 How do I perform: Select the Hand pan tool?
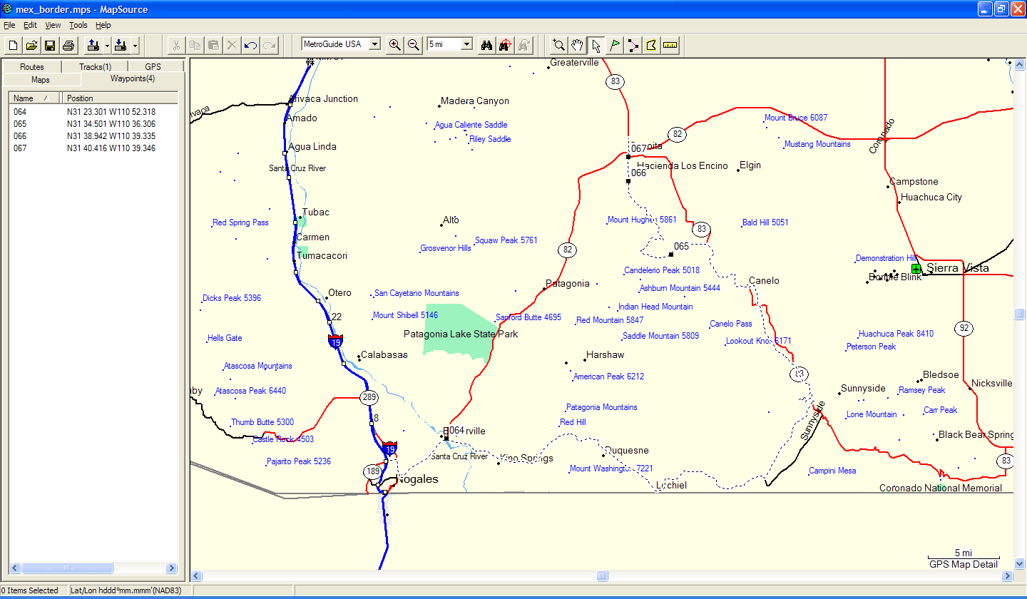point(577,46)
